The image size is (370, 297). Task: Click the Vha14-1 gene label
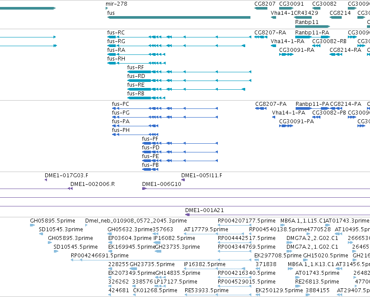pos(282,13)
